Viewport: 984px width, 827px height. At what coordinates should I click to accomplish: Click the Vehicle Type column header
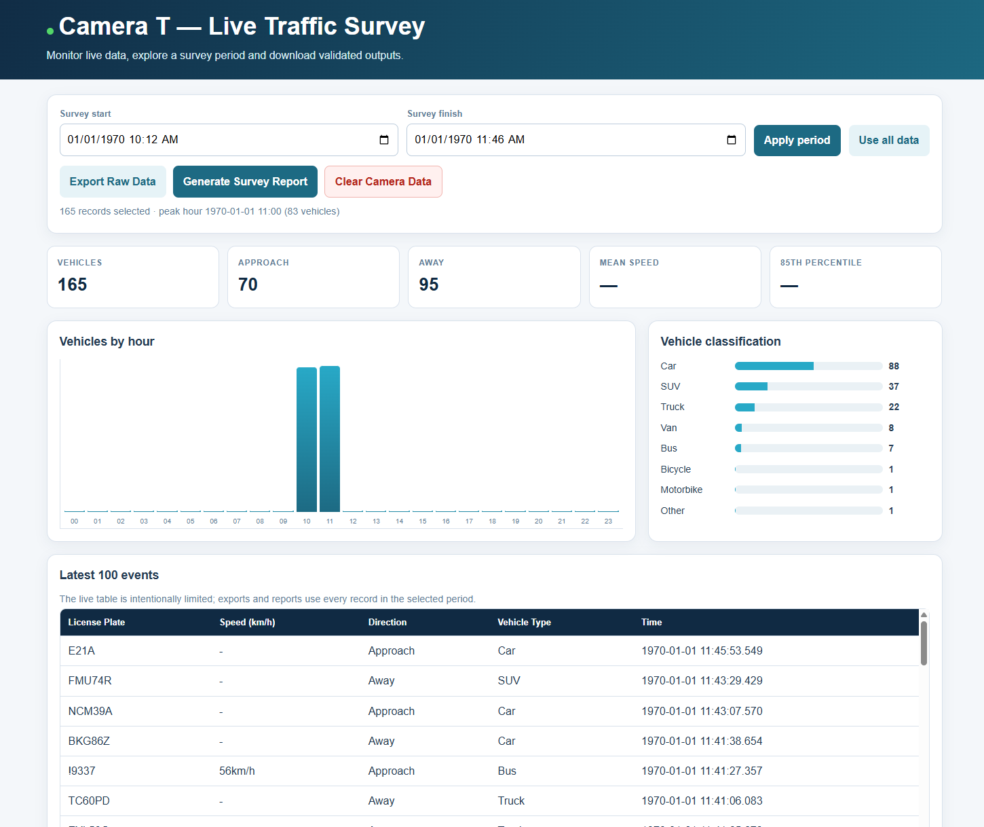525,623
